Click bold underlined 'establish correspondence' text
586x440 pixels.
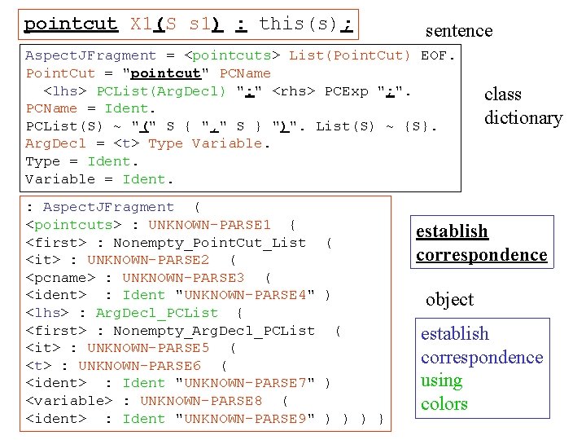482,243
